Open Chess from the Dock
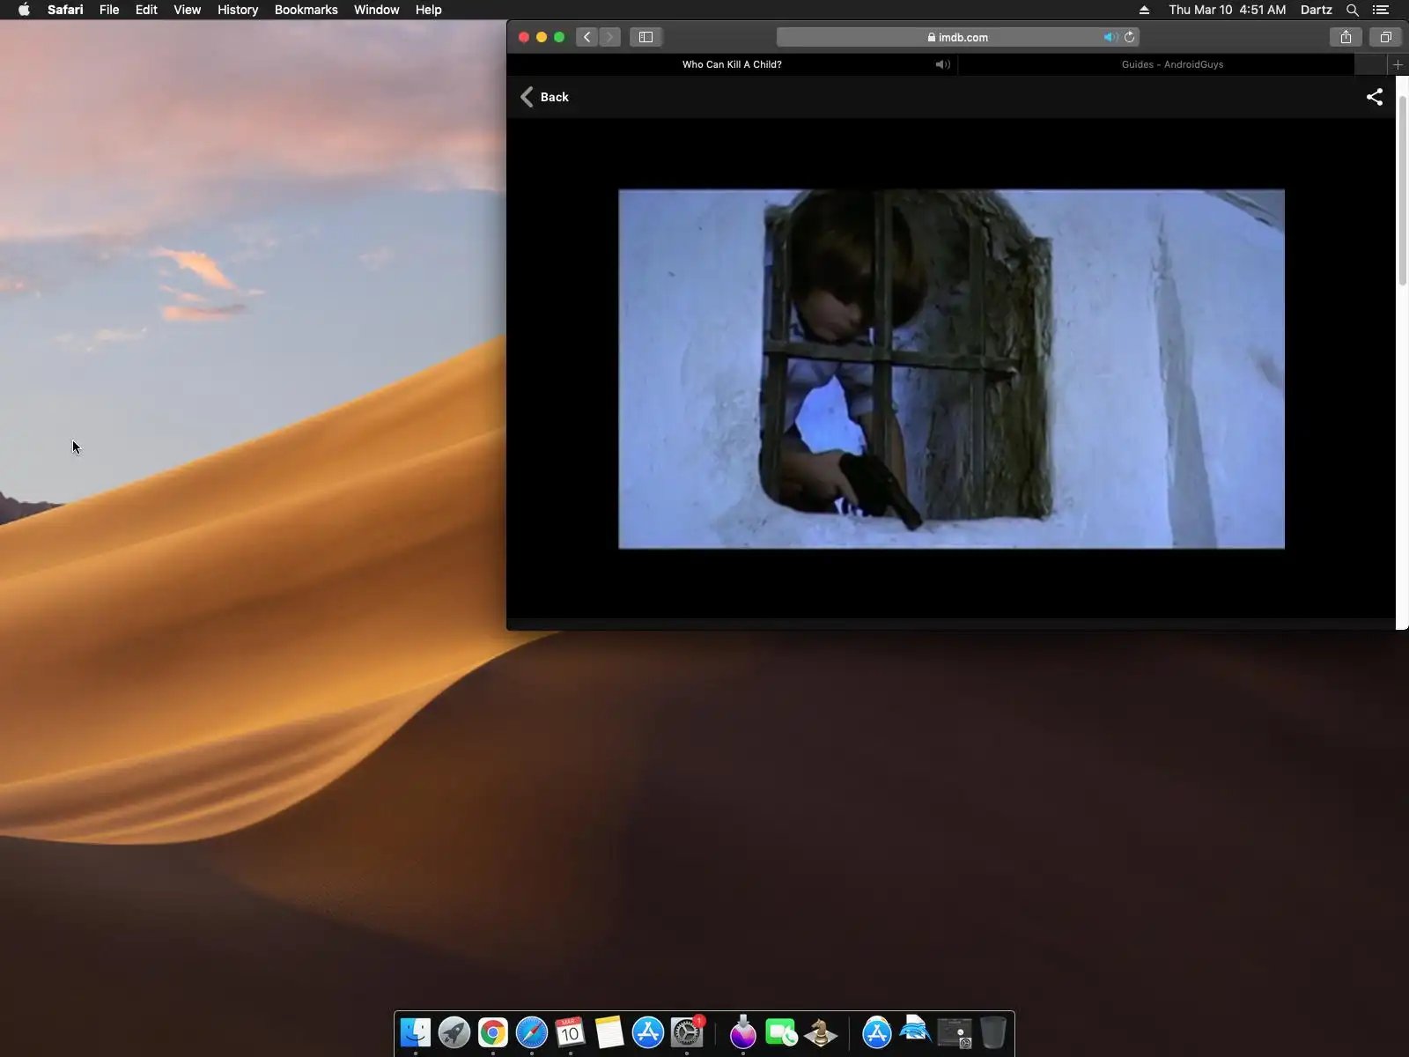The height and width of the screenshot is (1057, 1409). (x=821, y=1032)
